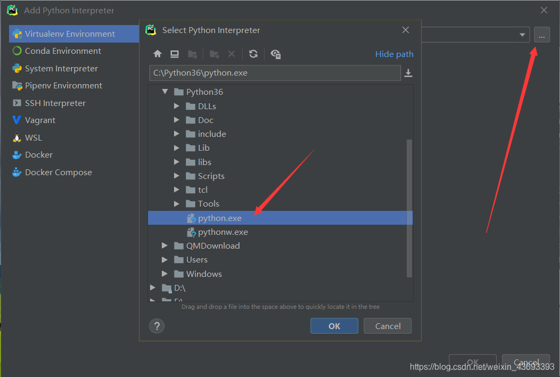560x377 pixels.
Task: Create new folder toolbar icon
Action: coord(215,54)
